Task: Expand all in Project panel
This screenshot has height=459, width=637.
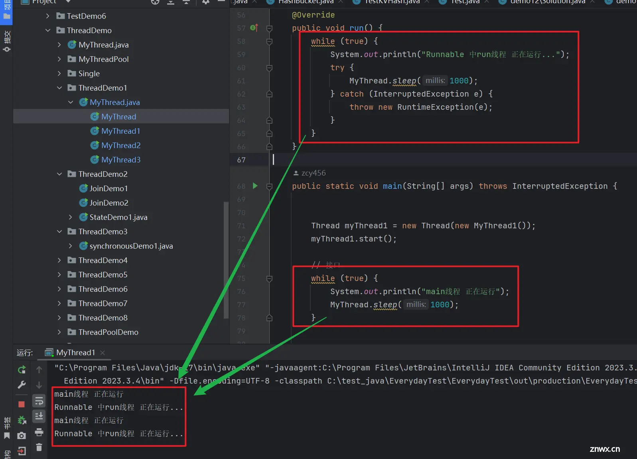Action: pos(170,2)
